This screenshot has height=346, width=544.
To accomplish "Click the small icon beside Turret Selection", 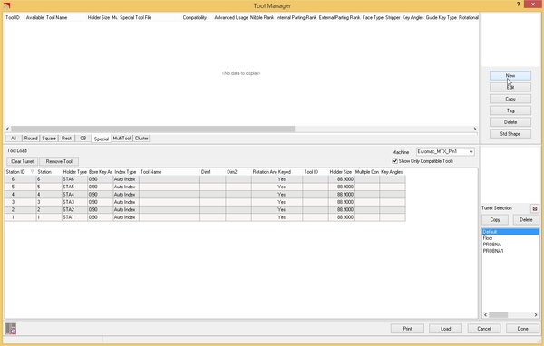I will pos(535,208).
